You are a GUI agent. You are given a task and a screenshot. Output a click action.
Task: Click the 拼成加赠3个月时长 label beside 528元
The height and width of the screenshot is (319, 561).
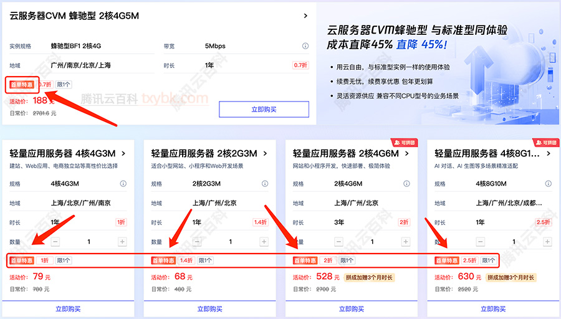[x=369, y=277]
